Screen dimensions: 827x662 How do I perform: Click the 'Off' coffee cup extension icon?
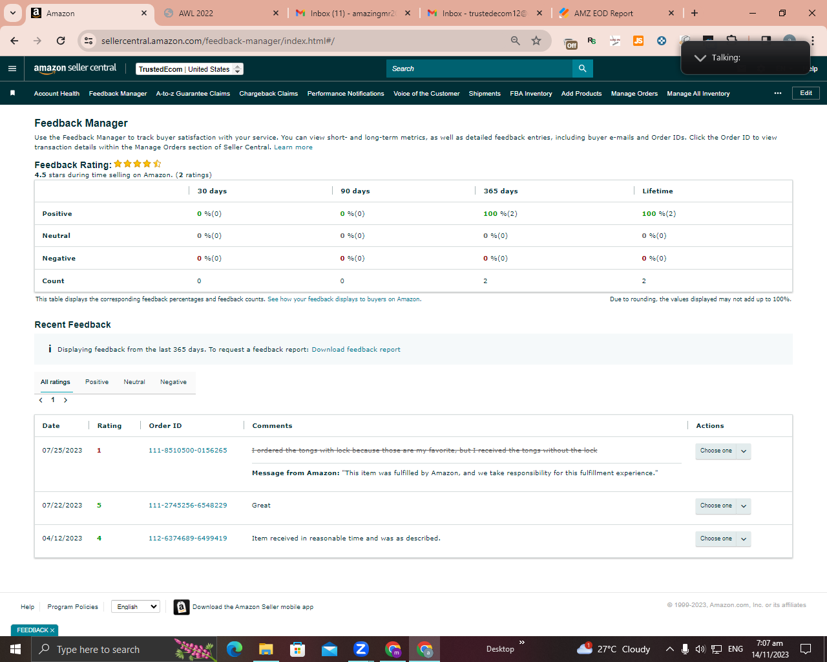[571, 43]
